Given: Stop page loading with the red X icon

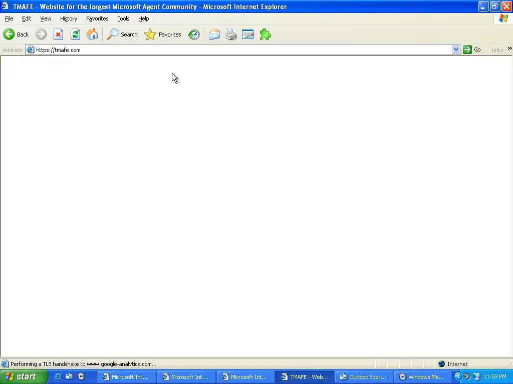Looking at the screenshot, I should pos(58,34).
